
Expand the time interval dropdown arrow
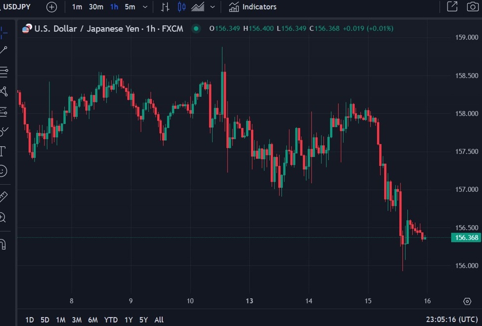tap(145, 7)
